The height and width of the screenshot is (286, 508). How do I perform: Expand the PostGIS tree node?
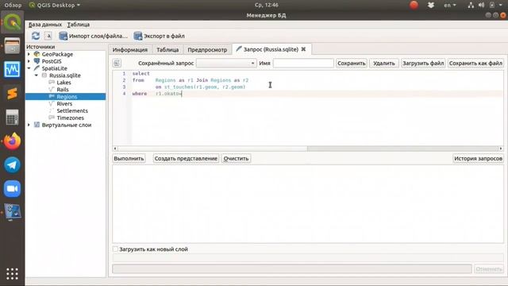(29, 61)
